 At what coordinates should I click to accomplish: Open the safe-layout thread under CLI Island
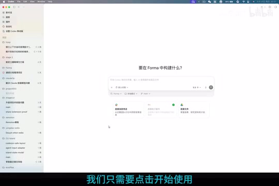tap(22, 143)
